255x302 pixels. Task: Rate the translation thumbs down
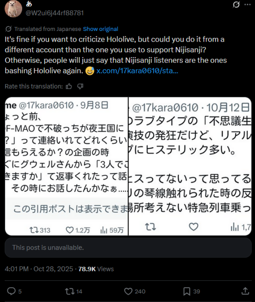80,86
